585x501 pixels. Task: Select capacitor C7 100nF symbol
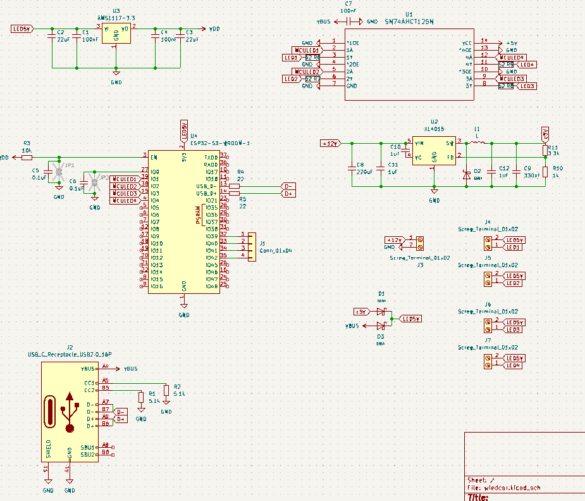click(x=354, y=22)
